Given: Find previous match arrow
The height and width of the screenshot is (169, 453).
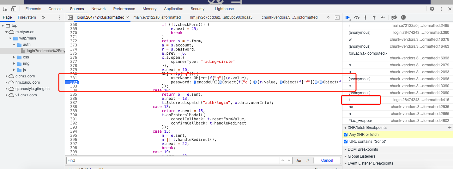Looking at the screenshot, I should tap(283, 160).
